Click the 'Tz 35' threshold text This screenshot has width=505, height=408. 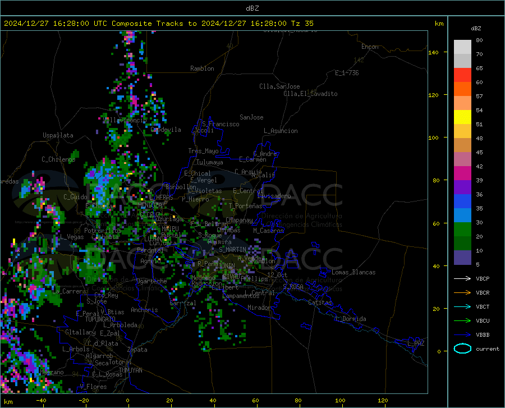[x=302, y=24]
